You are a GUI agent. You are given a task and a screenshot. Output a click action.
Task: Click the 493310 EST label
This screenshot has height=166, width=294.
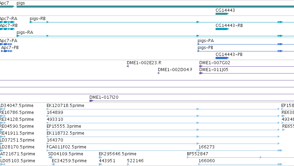pyautogui.click(x=55, y=119)
